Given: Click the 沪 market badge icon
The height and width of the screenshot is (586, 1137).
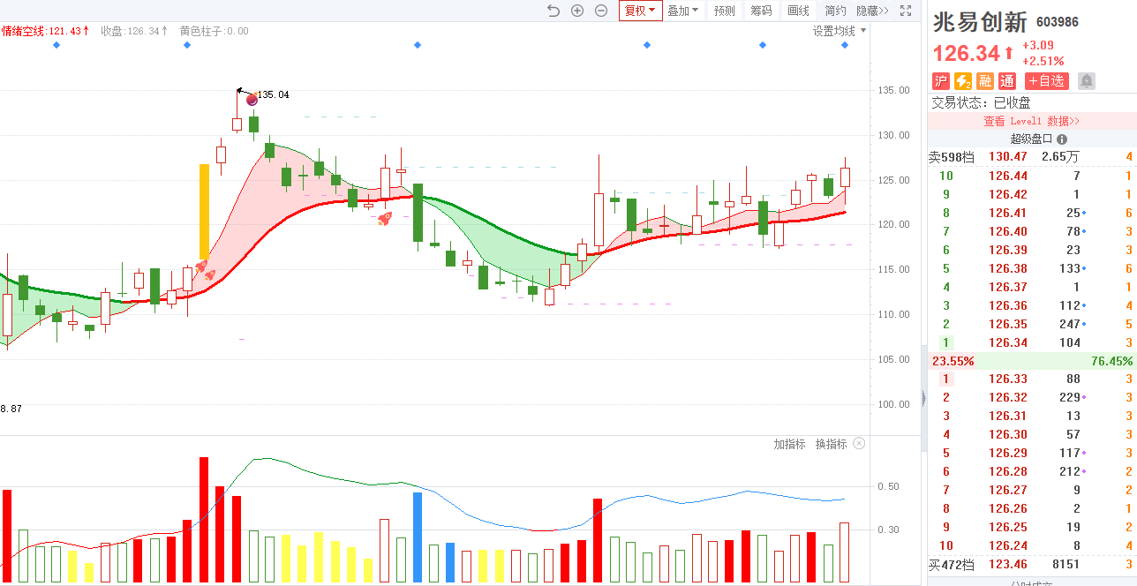Looking at the screenshot, I should [941, 81].
